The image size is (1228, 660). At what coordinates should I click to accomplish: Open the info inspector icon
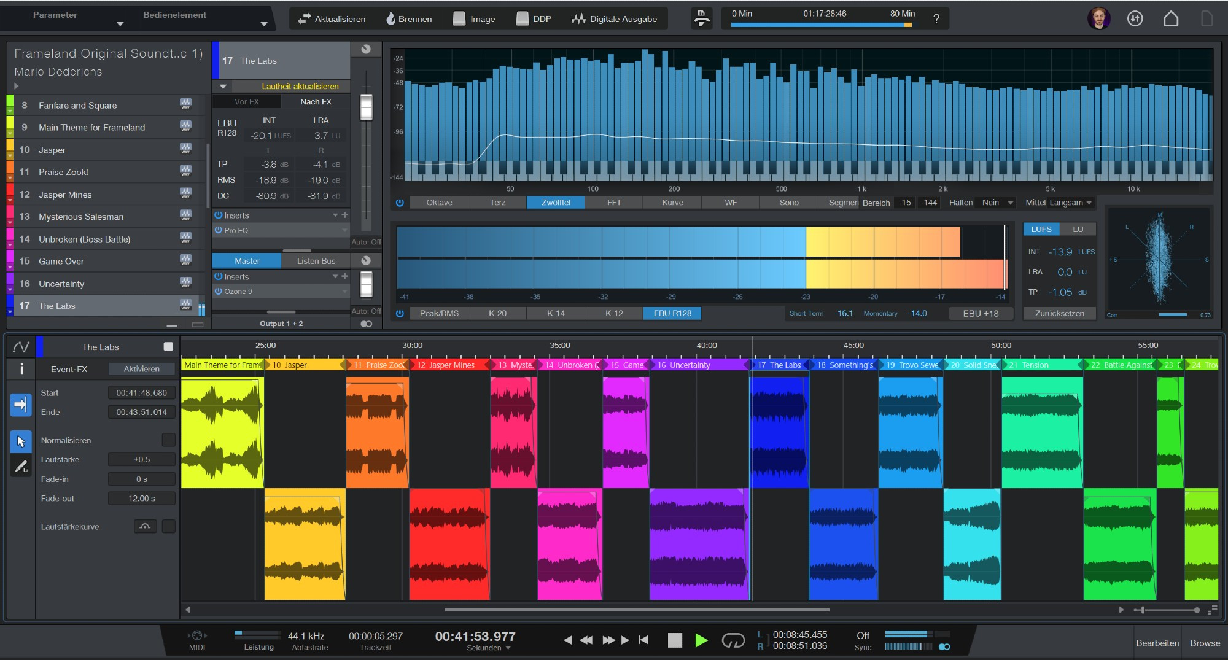pyautogui.click(x=21, y=369)
